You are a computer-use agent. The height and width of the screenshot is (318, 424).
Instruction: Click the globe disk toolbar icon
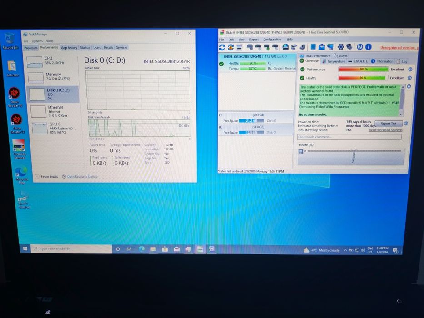point(285,47)
